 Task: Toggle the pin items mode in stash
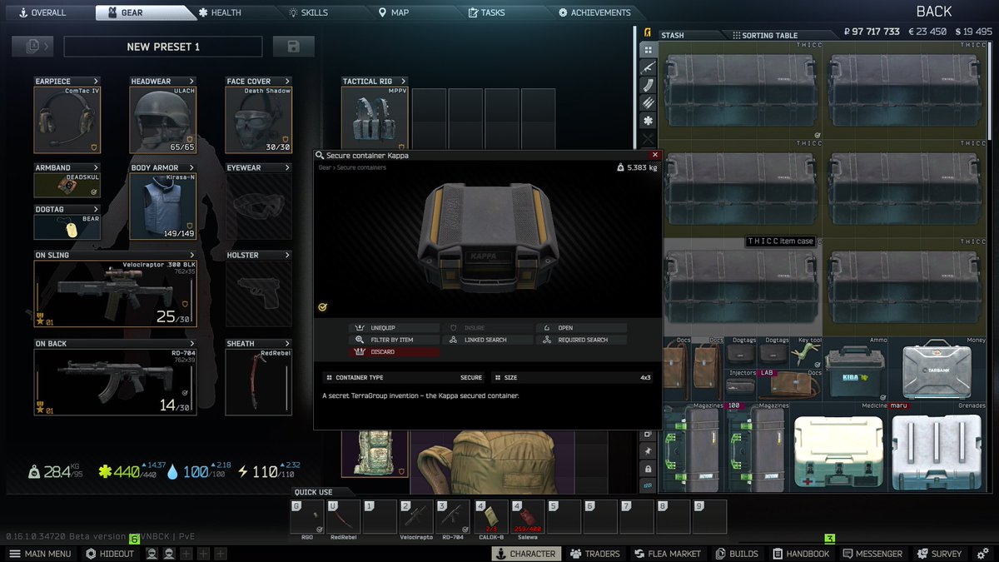tap(648, 450)
